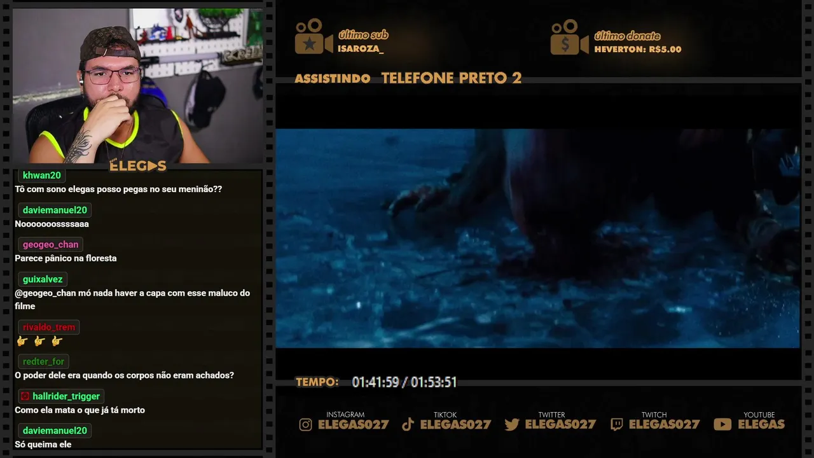Screen dimensions: 814x458
Task: Click guixalvez's message mentioning @geogeo_chan
Action: click(132, 300)
